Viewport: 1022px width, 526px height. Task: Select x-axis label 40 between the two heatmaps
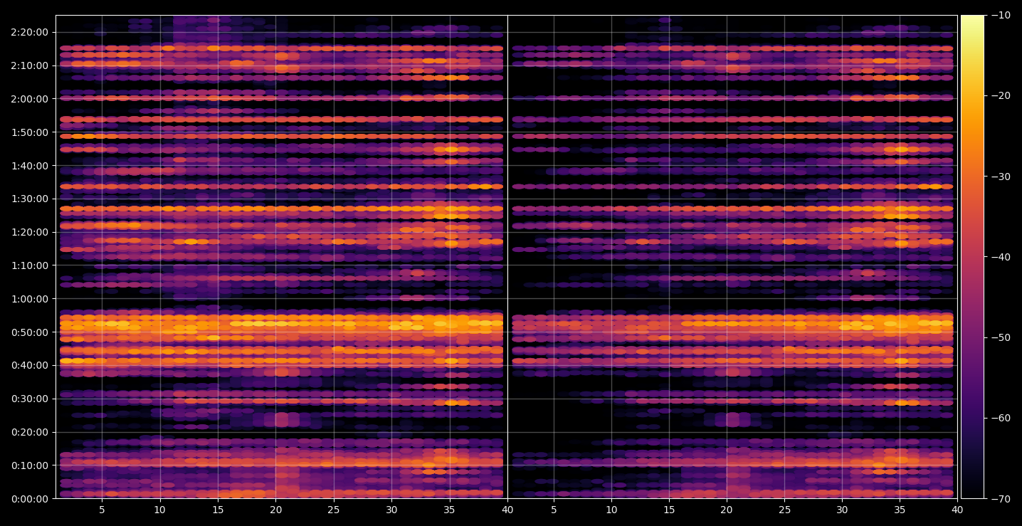507,510
